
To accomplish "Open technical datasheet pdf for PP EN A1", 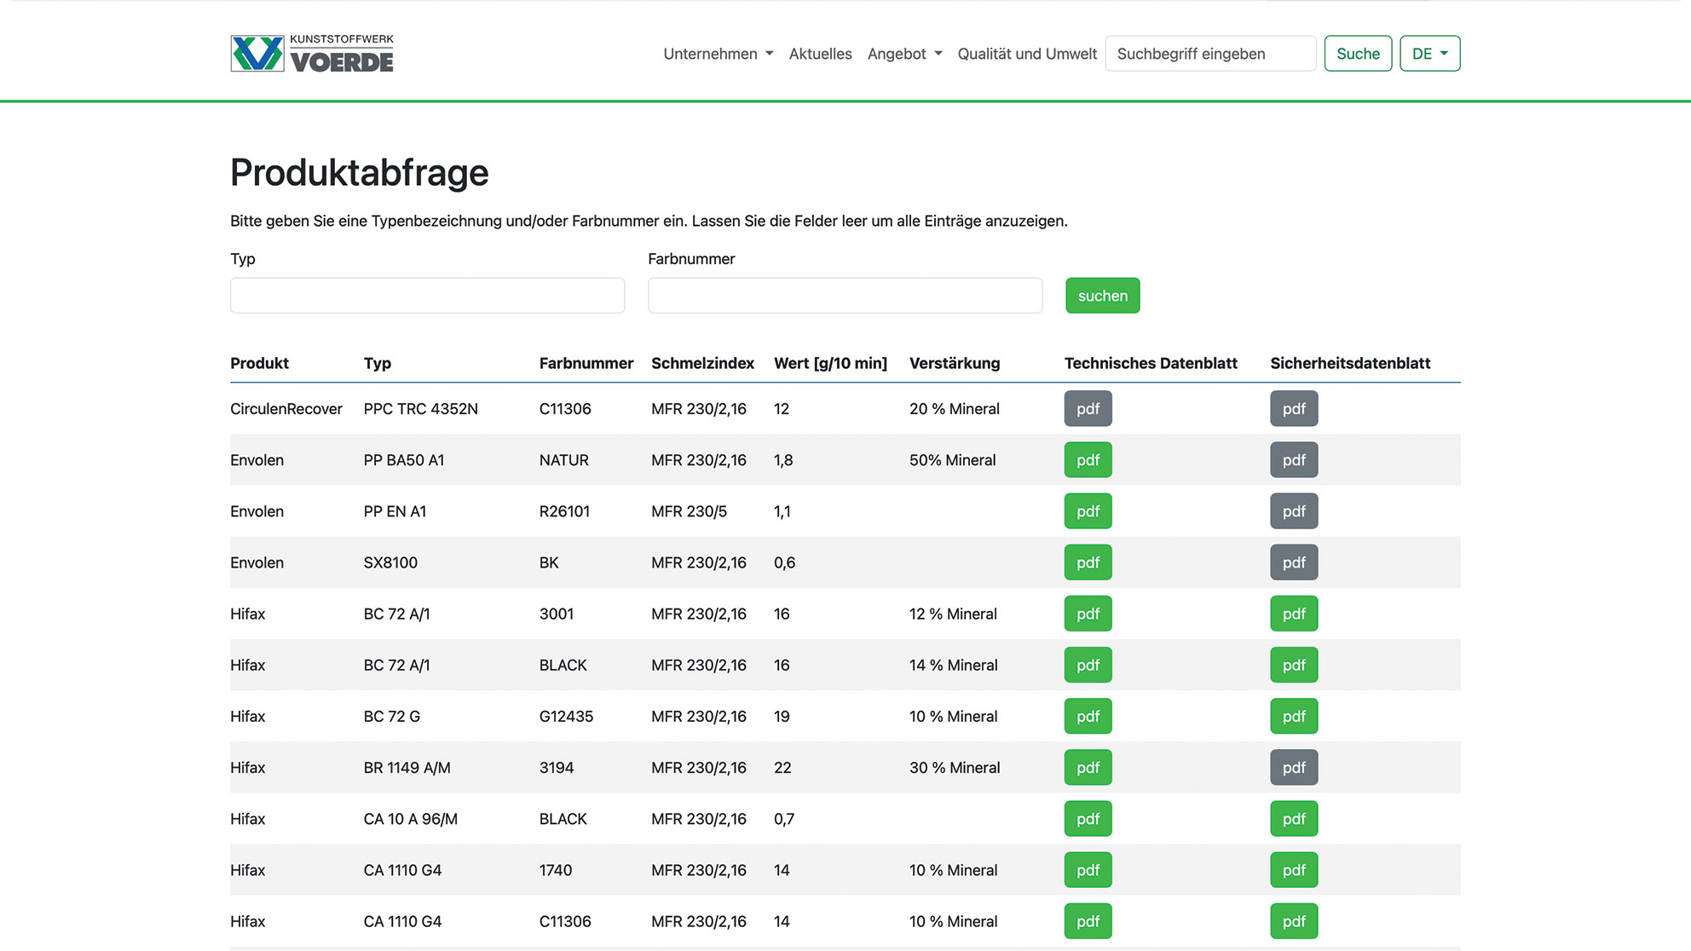I will point(1088,511).
